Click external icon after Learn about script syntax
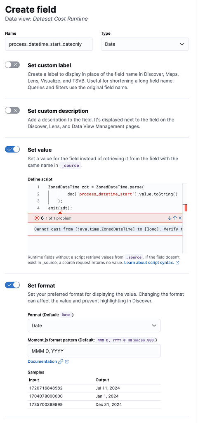 tap(177, 262)
